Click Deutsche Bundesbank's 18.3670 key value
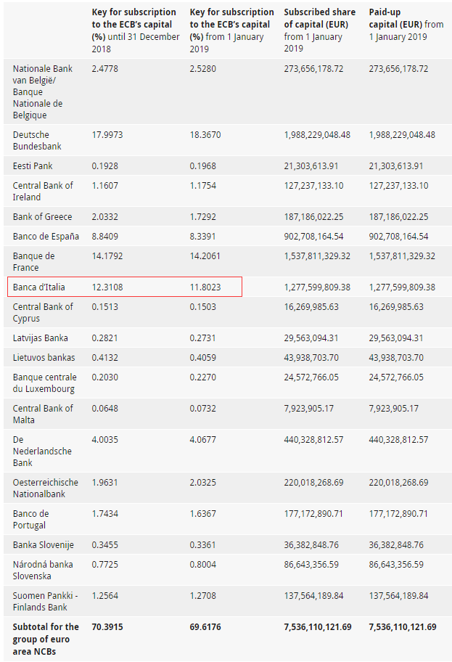The image size is (452, 662). tap(205, 135)
